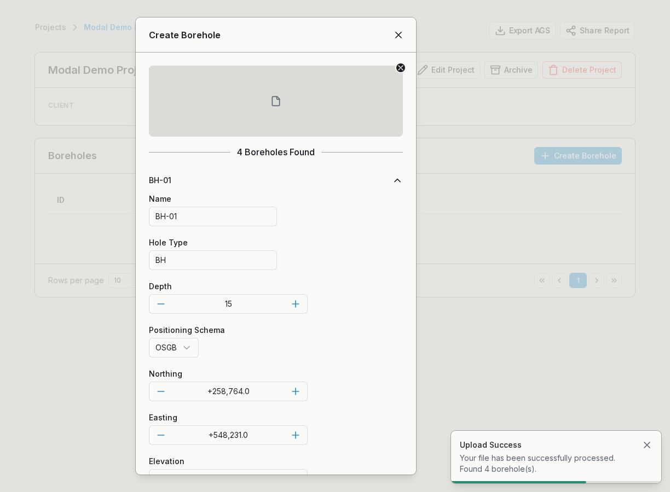Click the blue Create Borehole button
Screen dimensions: 670x492
point(578,156)
